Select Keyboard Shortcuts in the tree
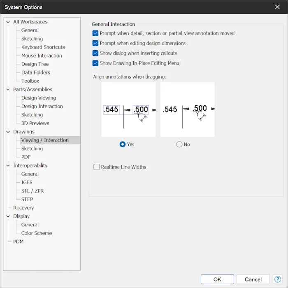Viewport: 288px width, 288px height. (43, 47)
